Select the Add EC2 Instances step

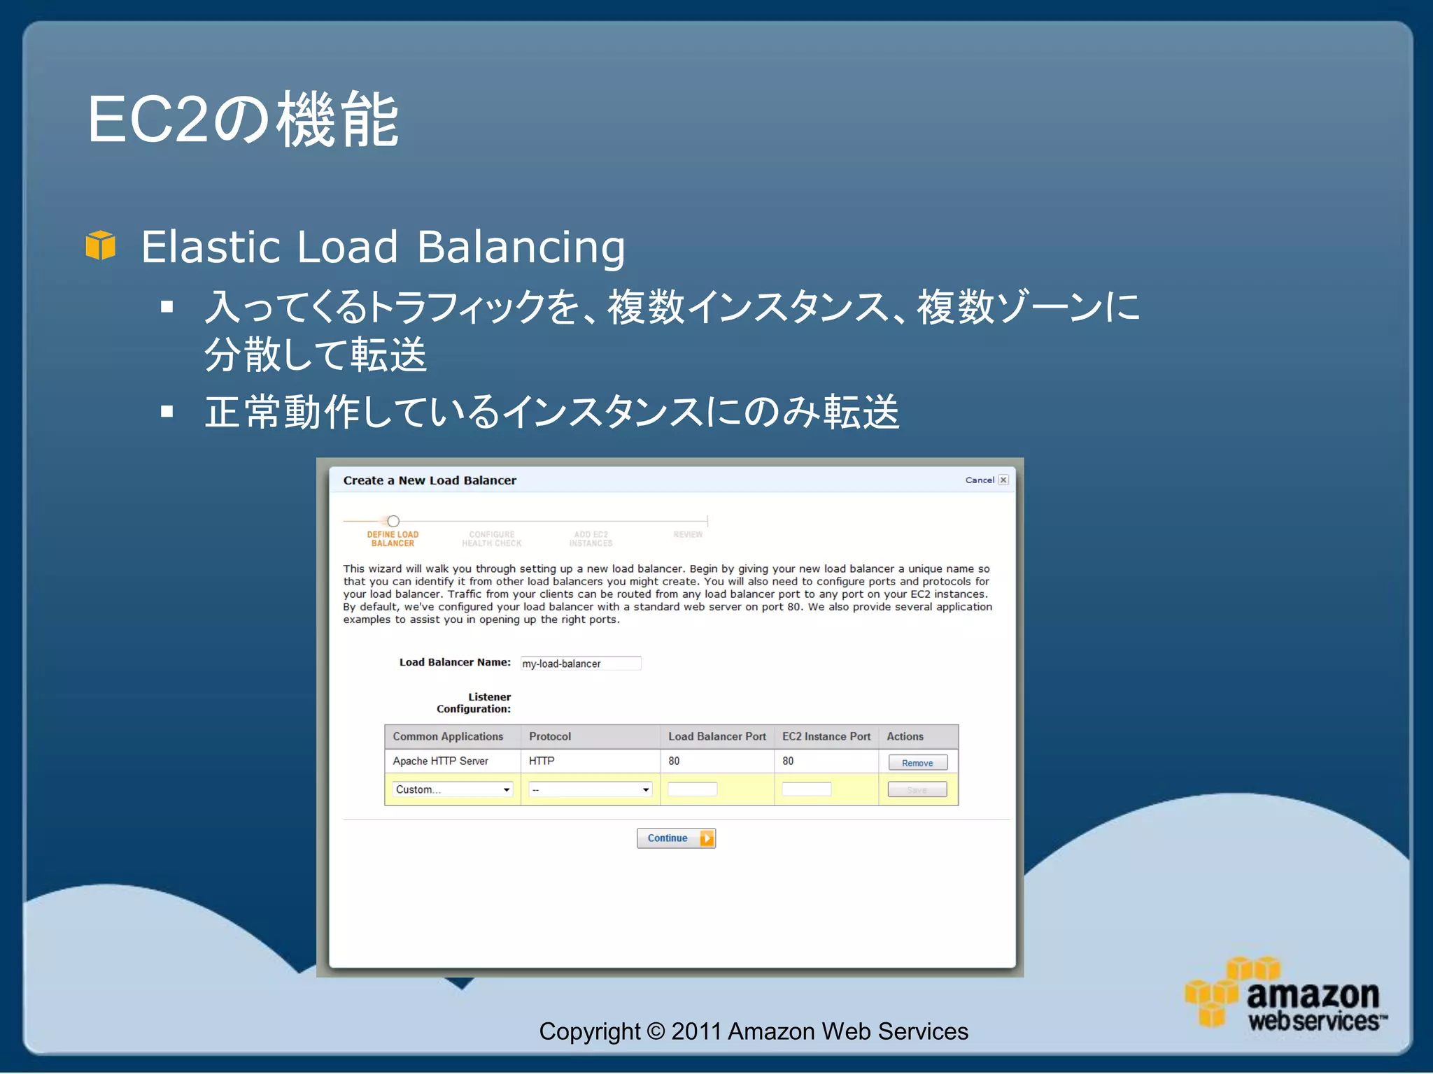coord(591,539)
